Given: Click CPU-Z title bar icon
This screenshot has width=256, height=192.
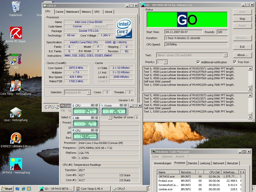Looking at the screenshot, I should (45, 6).
